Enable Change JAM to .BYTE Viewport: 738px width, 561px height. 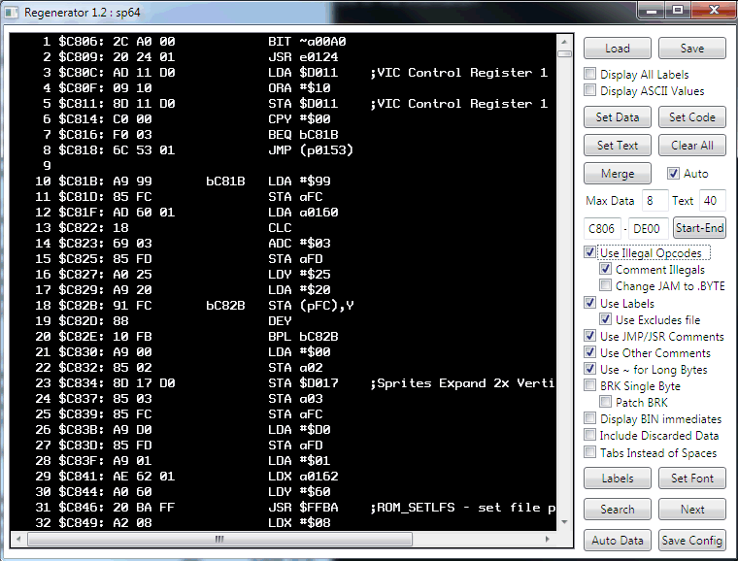pyautogui.click(x=606, y=286)
